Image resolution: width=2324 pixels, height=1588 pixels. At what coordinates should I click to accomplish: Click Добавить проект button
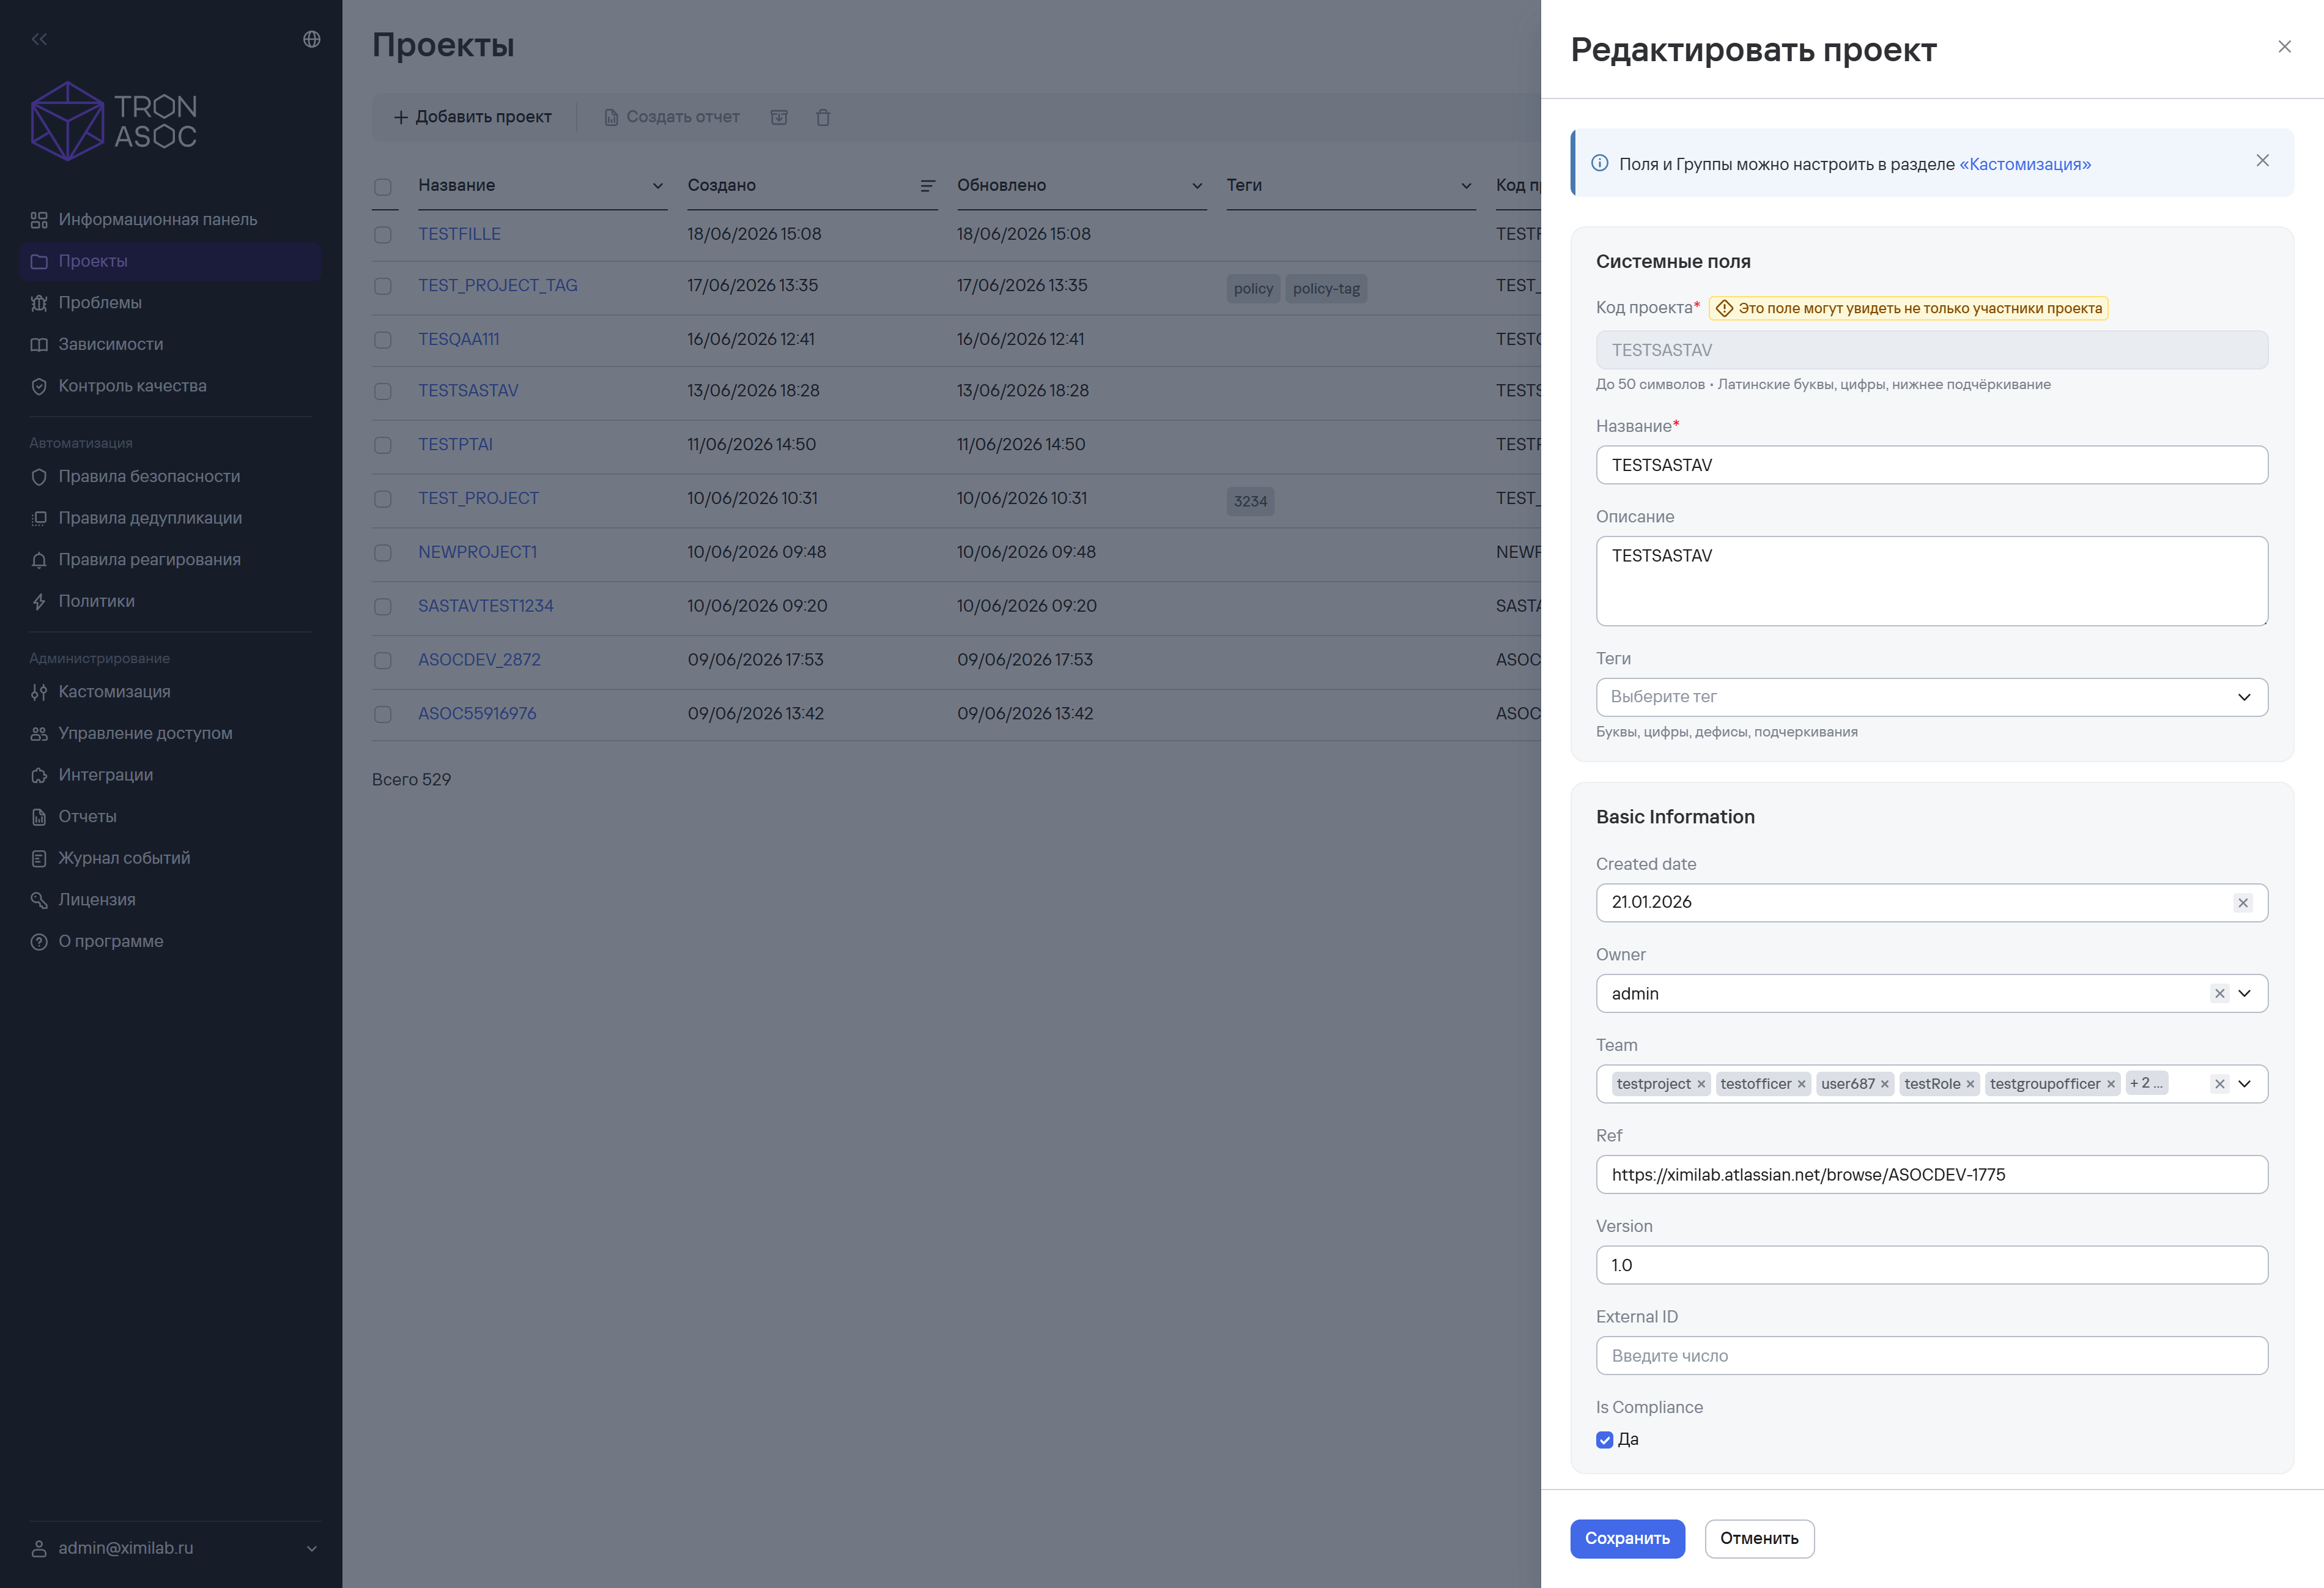click(472, 117)
